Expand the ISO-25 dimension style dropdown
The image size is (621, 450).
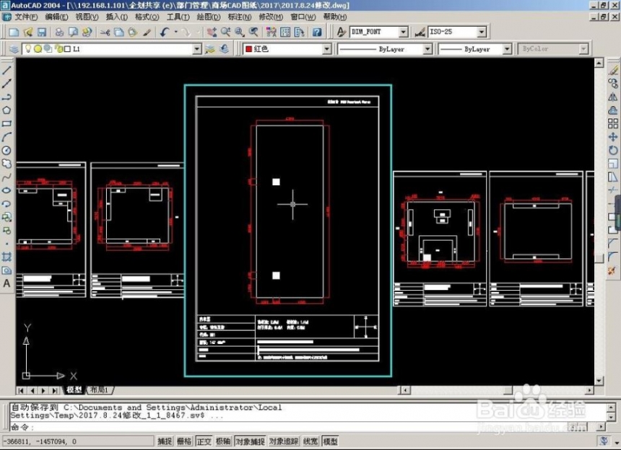pyautogui.click(x=482, y=32)
